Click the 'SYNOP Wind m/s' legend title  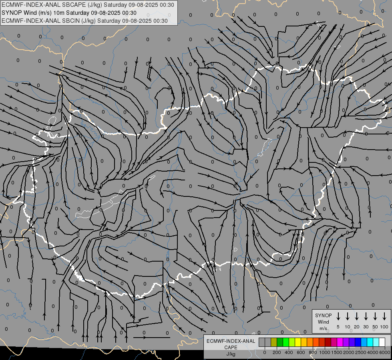click(x=323, y=322)
